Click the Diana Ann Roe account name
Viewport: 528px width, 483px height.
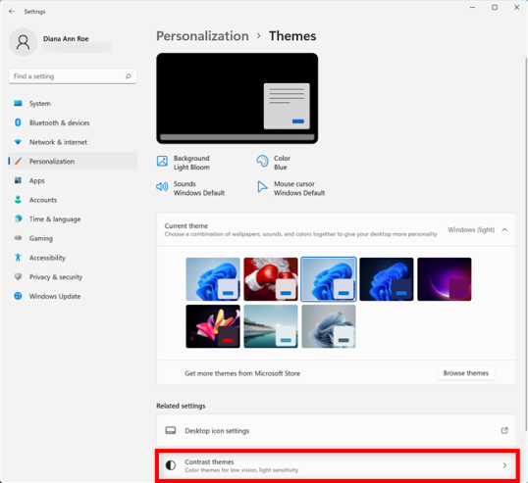pos(66,38)
